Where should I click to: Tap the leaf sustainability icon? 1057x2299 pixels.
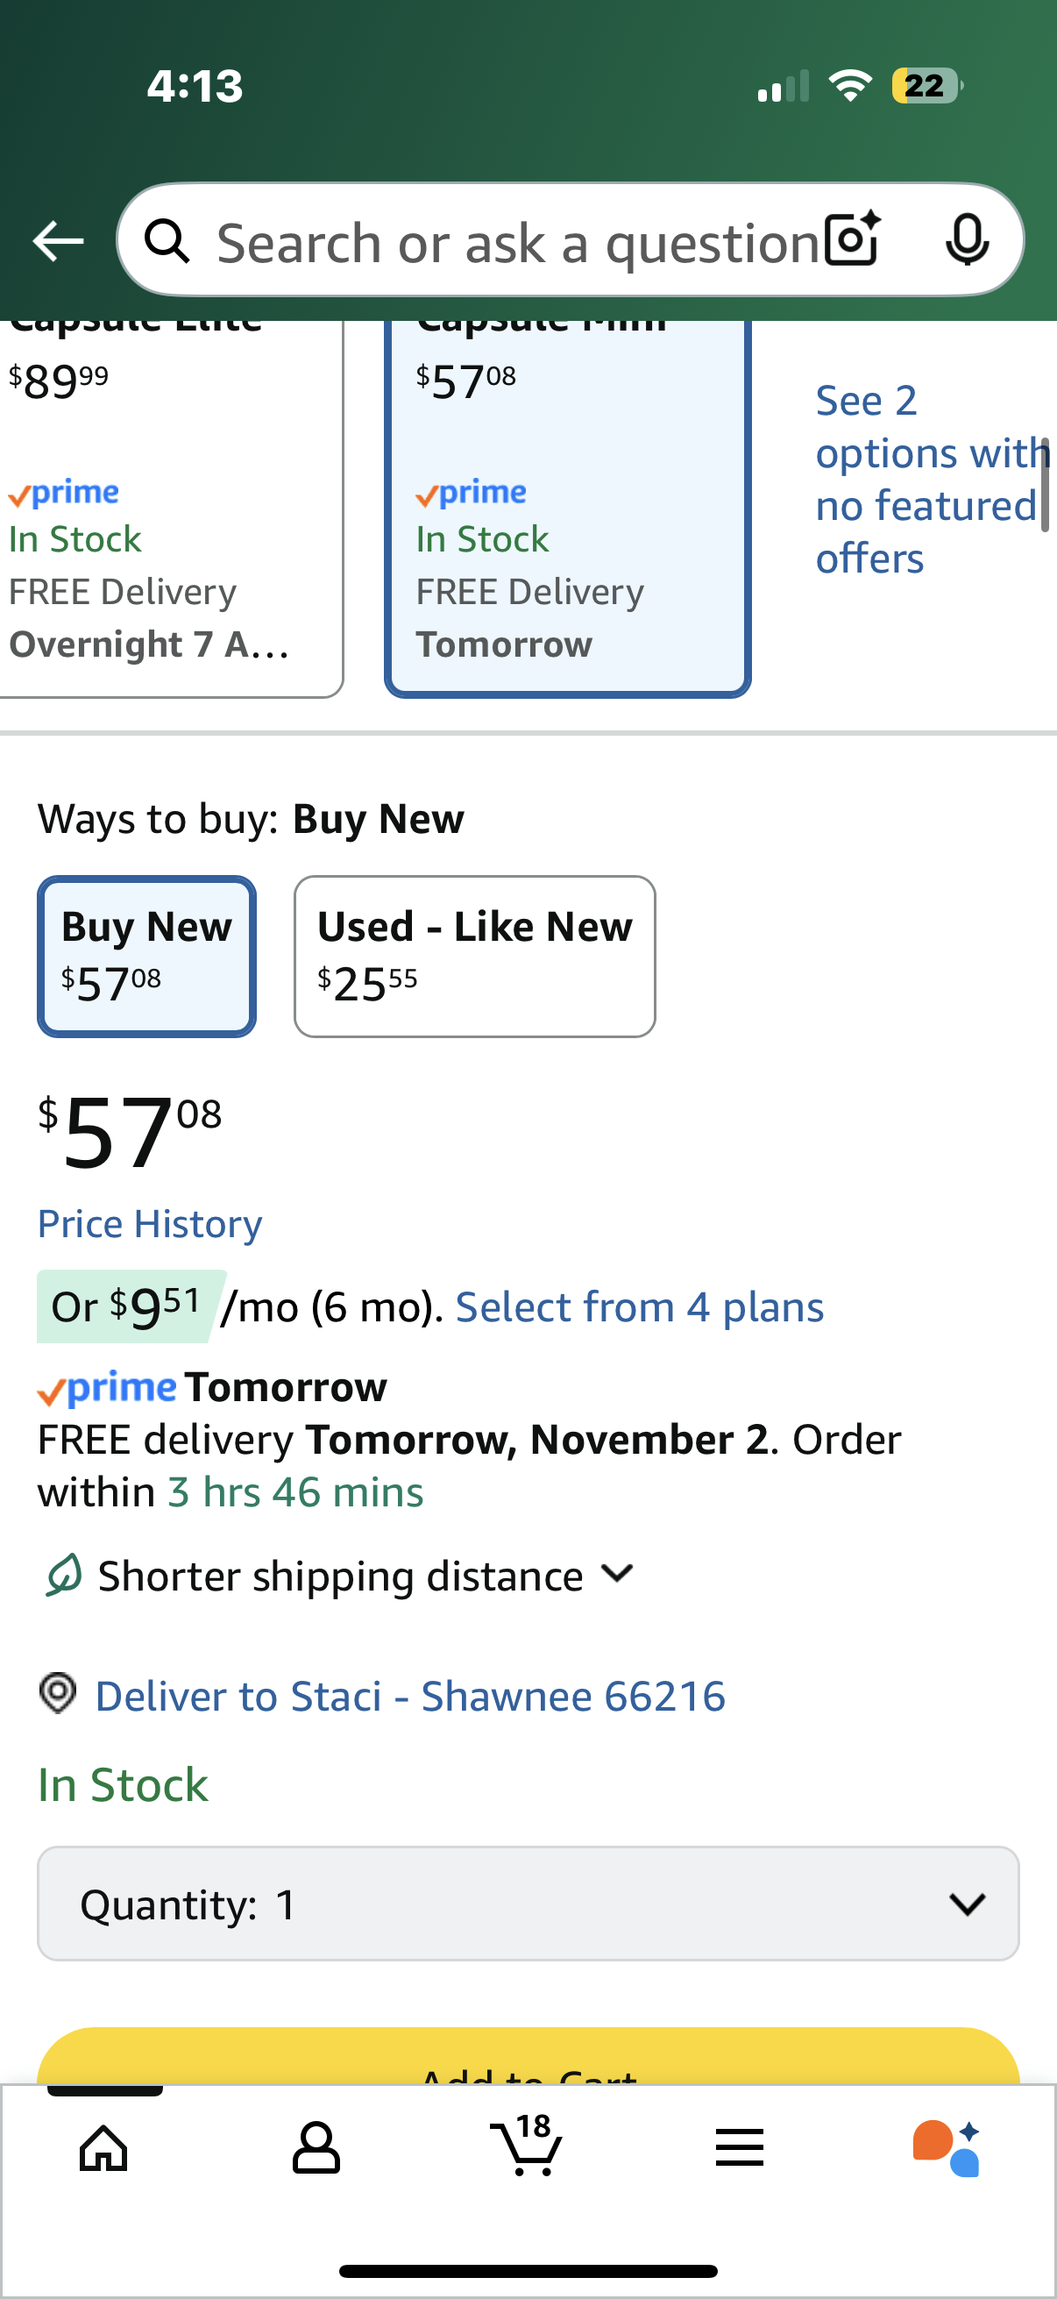[64, 1575]
